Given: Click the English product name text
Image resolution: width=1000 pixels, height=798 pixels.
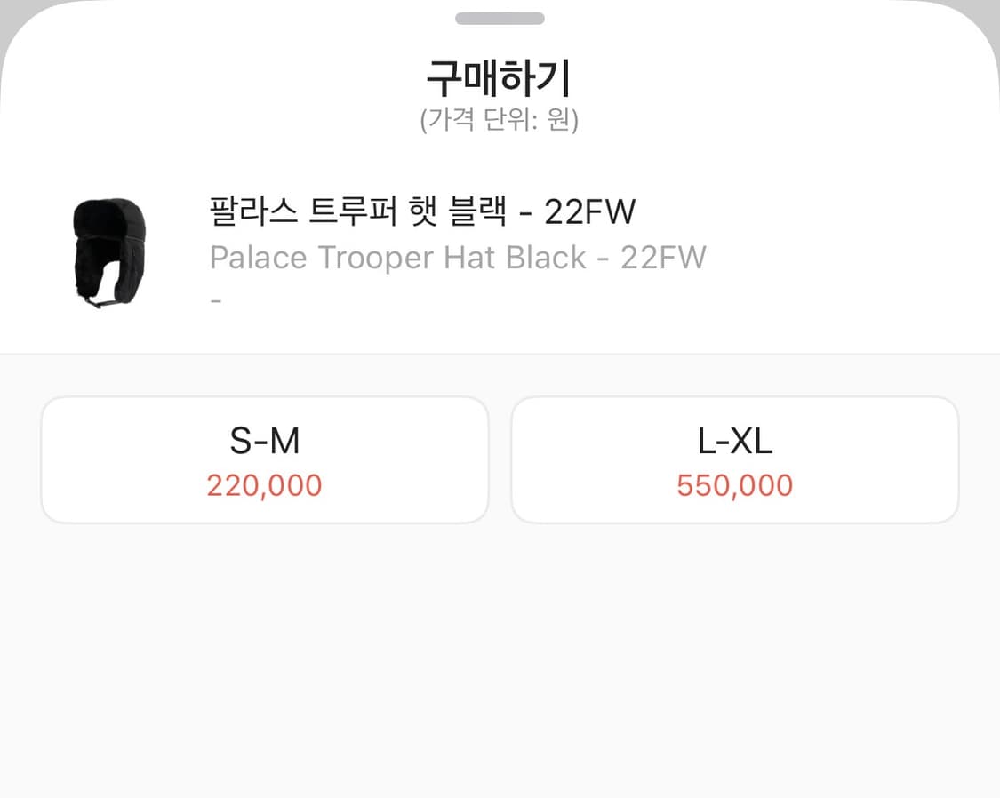Looking at the screenshot, I should tap(457, 258).
